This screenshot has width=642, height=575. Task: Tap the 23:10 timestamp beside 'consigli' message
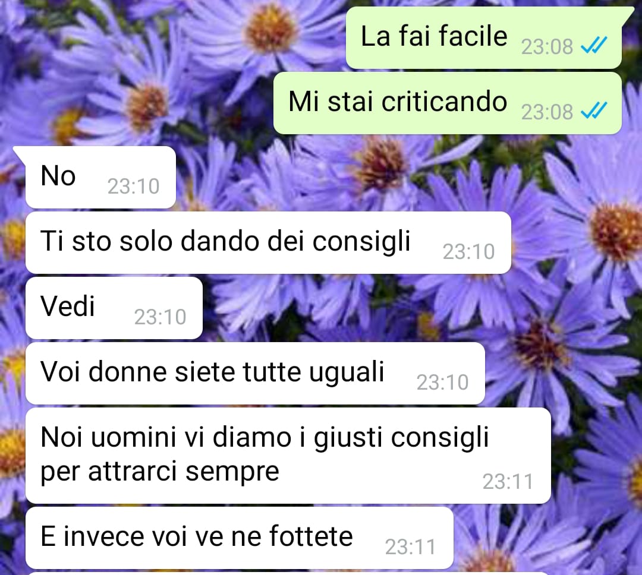point(469,251)
